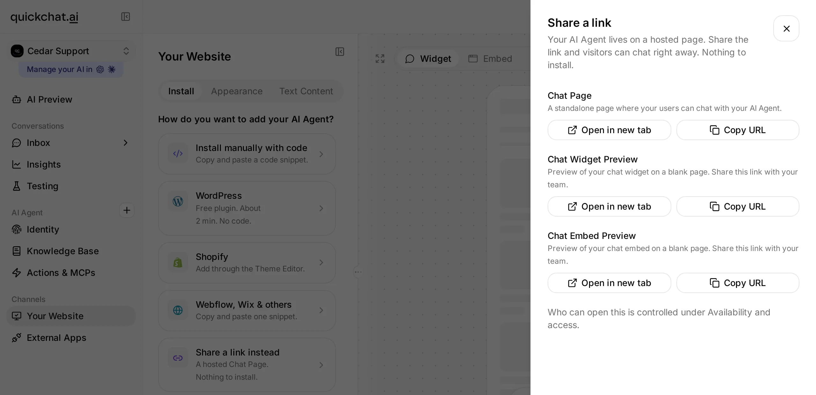
Task: Copy the Chat Embed Preview URL
Action: coord(738,283)
